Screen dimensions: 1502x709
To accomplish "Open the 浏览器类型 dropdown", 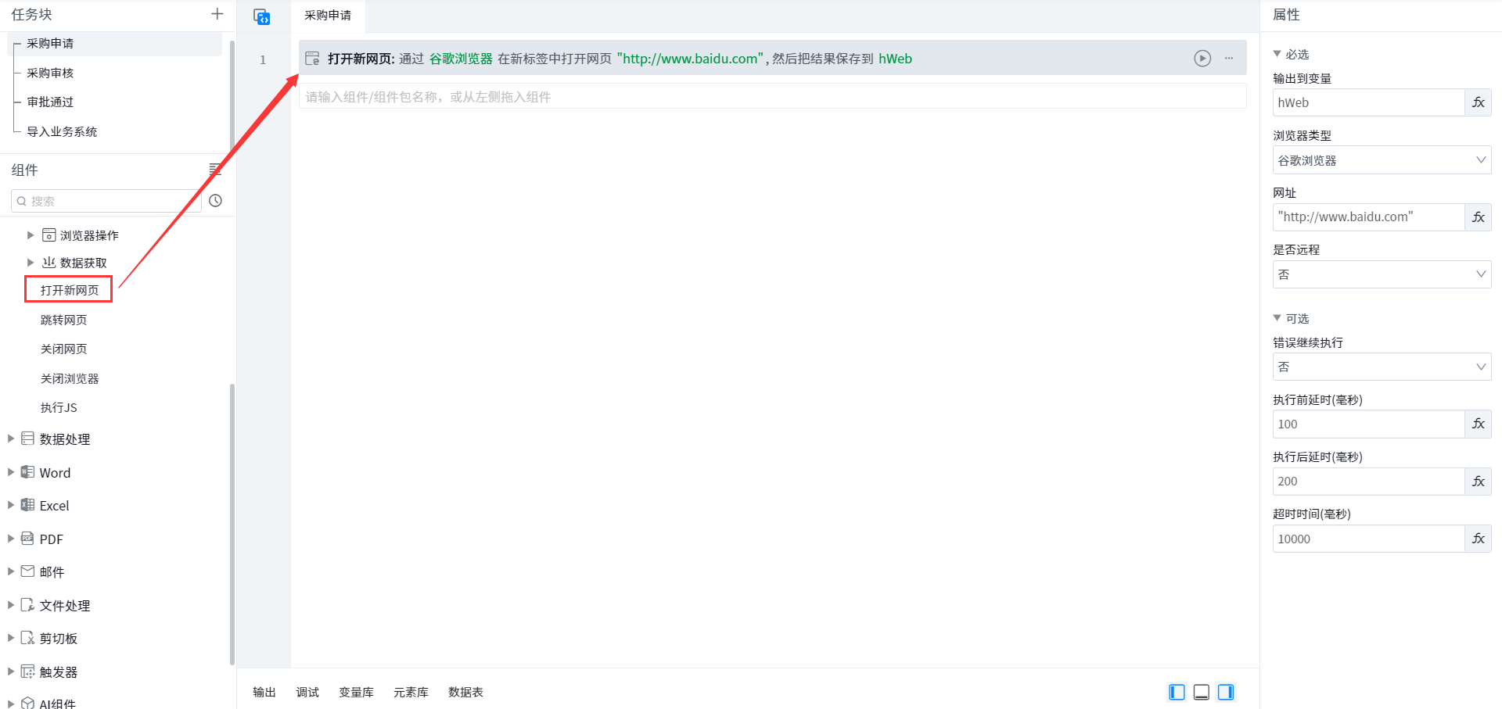I will [x=1382, y=160].
